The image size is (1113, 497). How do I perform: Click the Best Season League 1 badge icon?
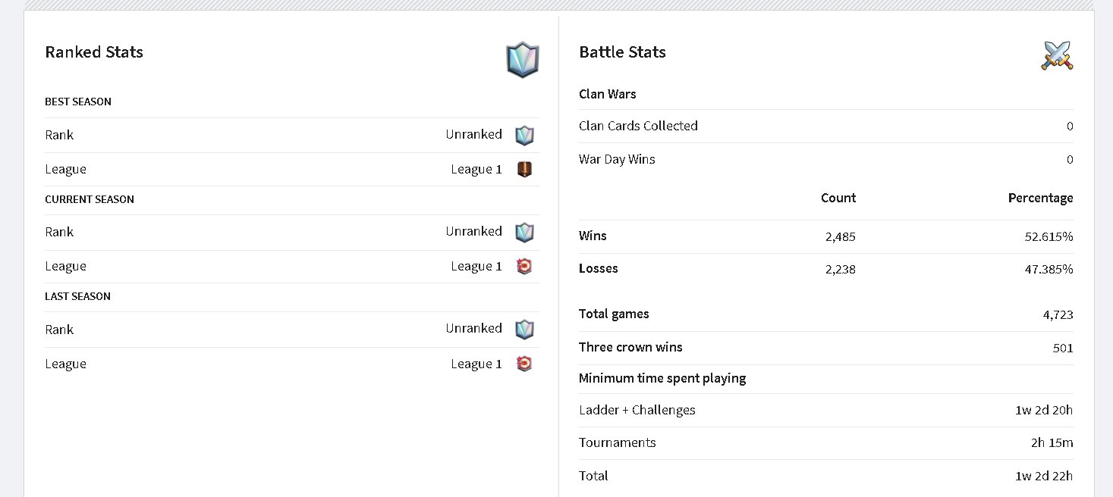coord(524,169)
